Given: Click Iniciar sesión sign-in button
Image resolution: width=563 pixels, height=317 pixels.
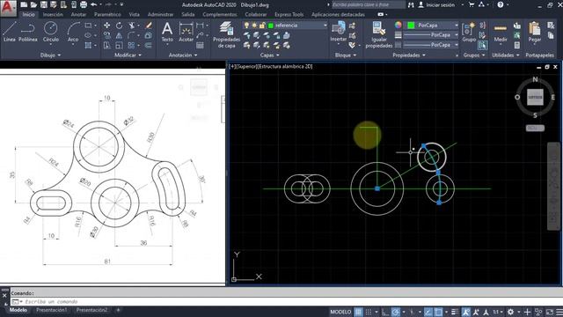Looking at the screenshot, I should [x=436, y=4].
